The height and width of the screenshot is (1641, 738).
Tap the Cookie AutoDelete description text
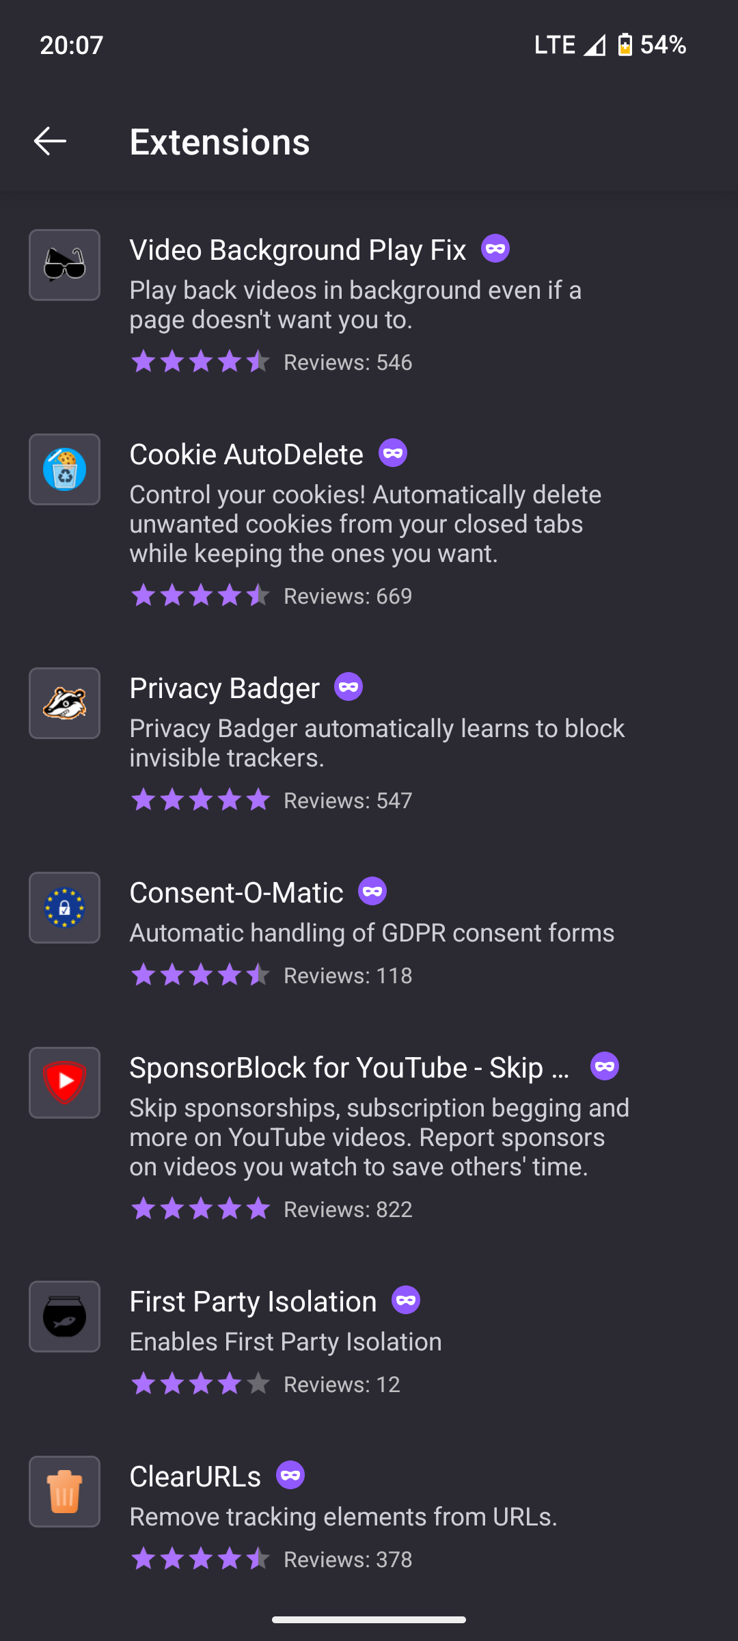coord(366,524)
